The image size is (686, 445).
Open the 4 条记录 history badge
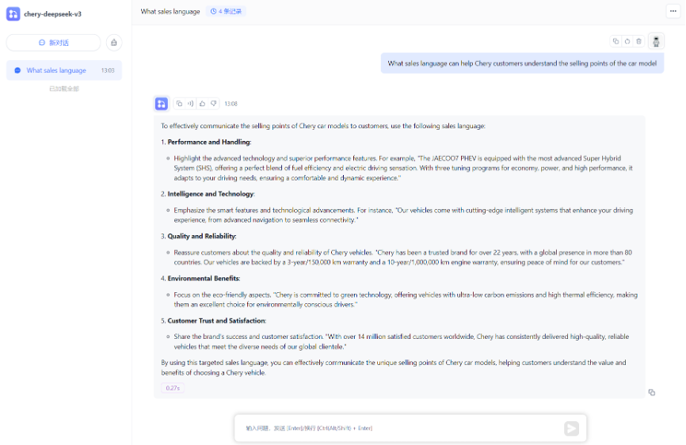(227, 12)
